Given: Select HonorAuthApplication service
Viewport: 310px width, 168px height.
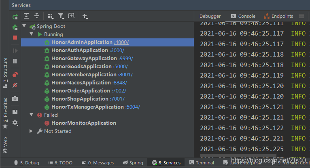Looking at the screenshot, I should [80, 50].
